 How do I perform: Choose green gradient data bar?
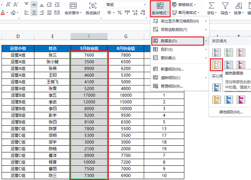point(228,53)
